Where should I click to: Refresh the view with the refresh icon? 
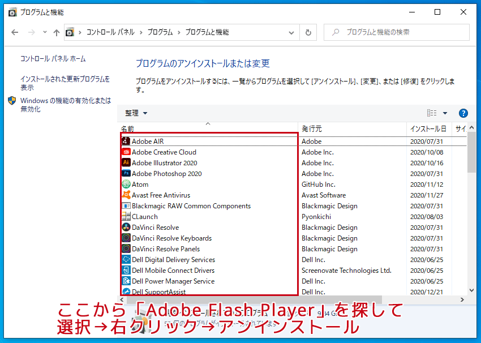click(308, 32)
